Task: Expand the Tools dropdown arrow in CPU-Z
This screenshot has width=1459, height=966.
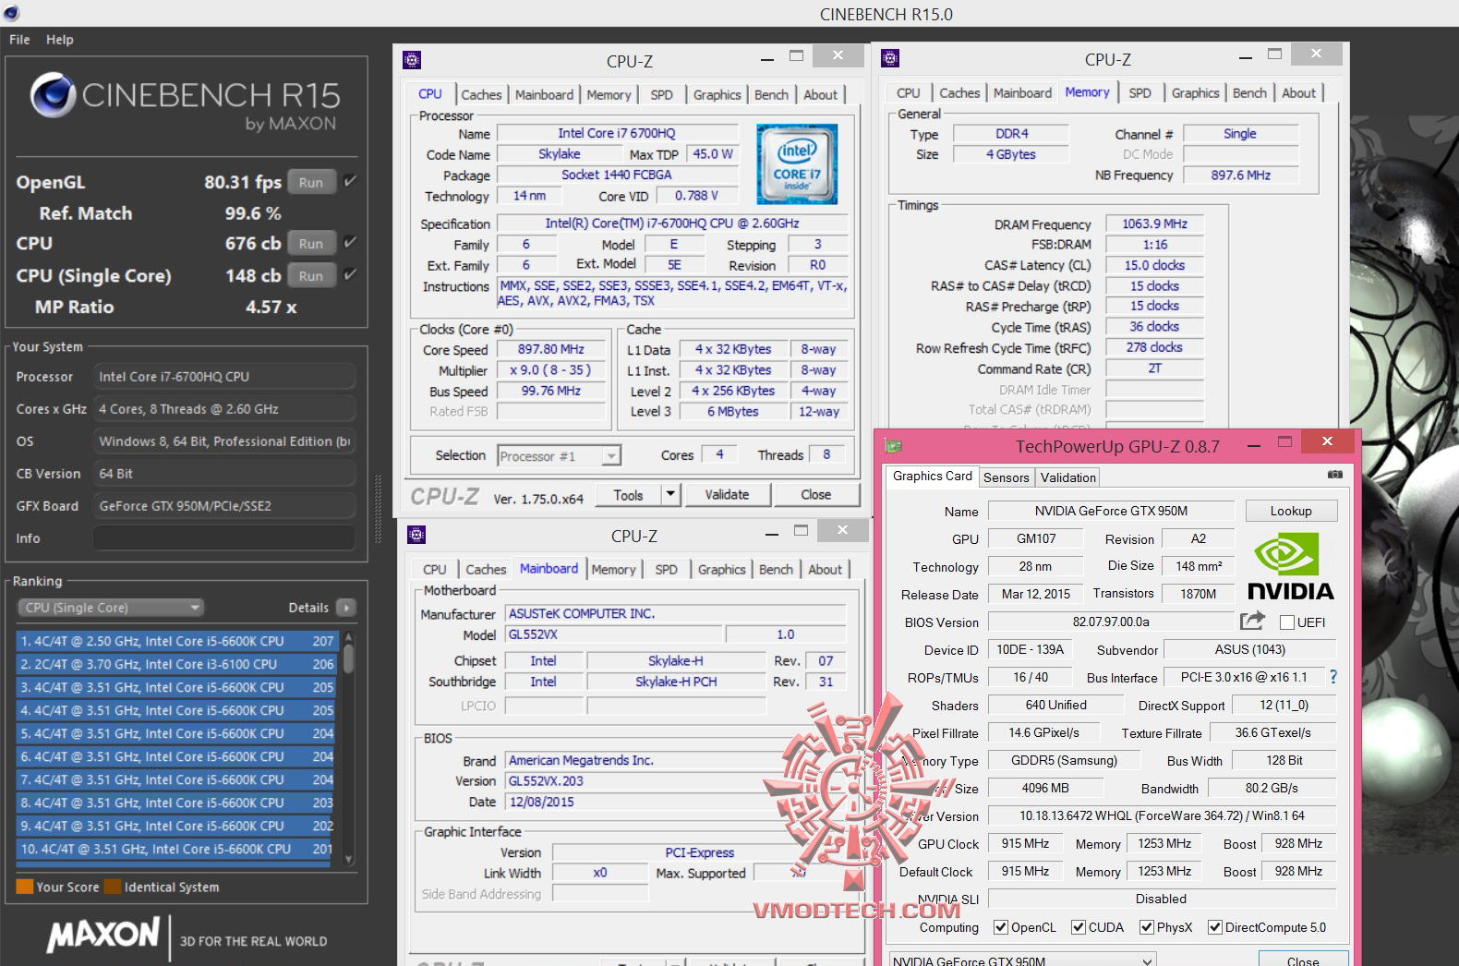Action: (671, 495)
